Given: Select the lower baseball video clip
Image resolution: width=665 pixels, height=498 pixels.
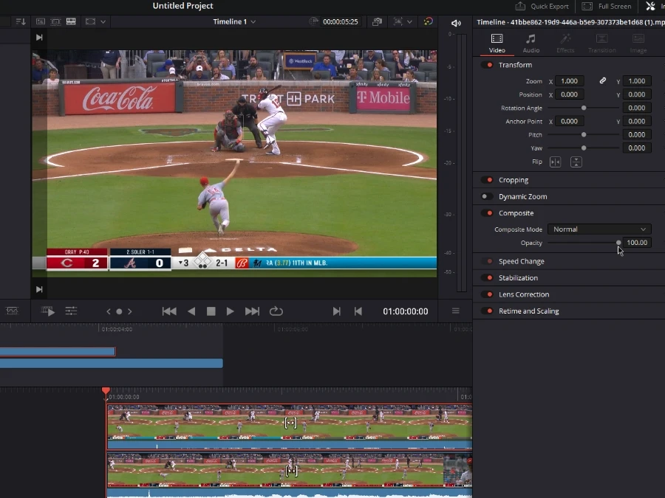Looking at the screenshot, I should [x=290, y=474].
